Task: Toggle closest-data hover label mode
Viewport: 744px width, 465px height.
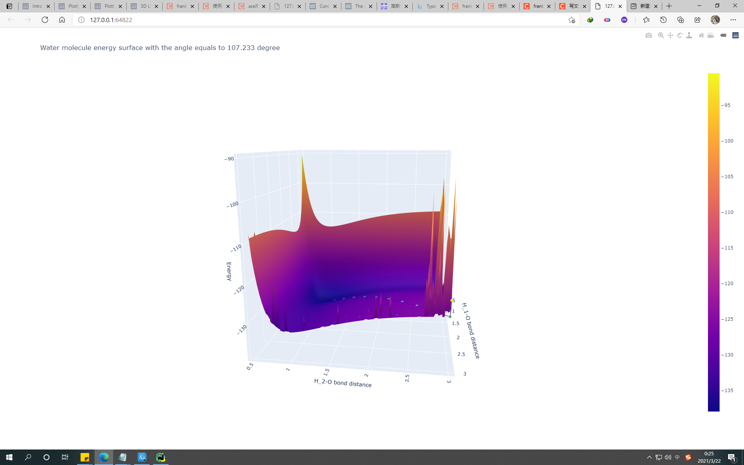Action: coord(723,35)
